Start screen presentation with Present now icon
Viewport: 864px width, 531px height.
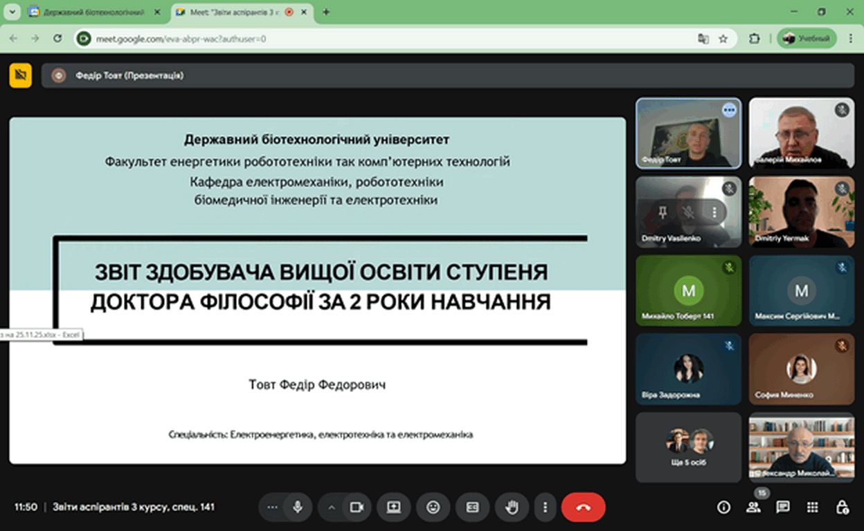[x=394, y=507]
